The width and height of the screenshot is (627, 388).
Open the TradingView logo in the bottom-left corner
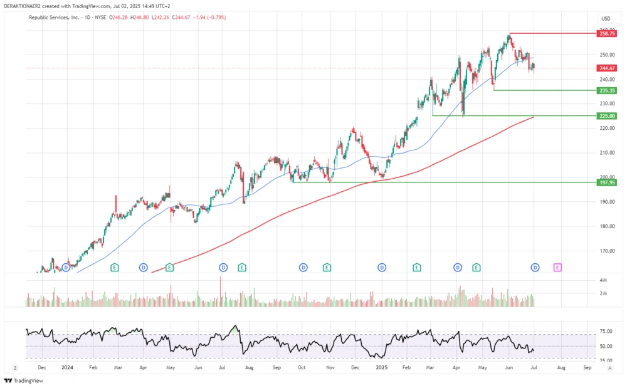[25, 380]
